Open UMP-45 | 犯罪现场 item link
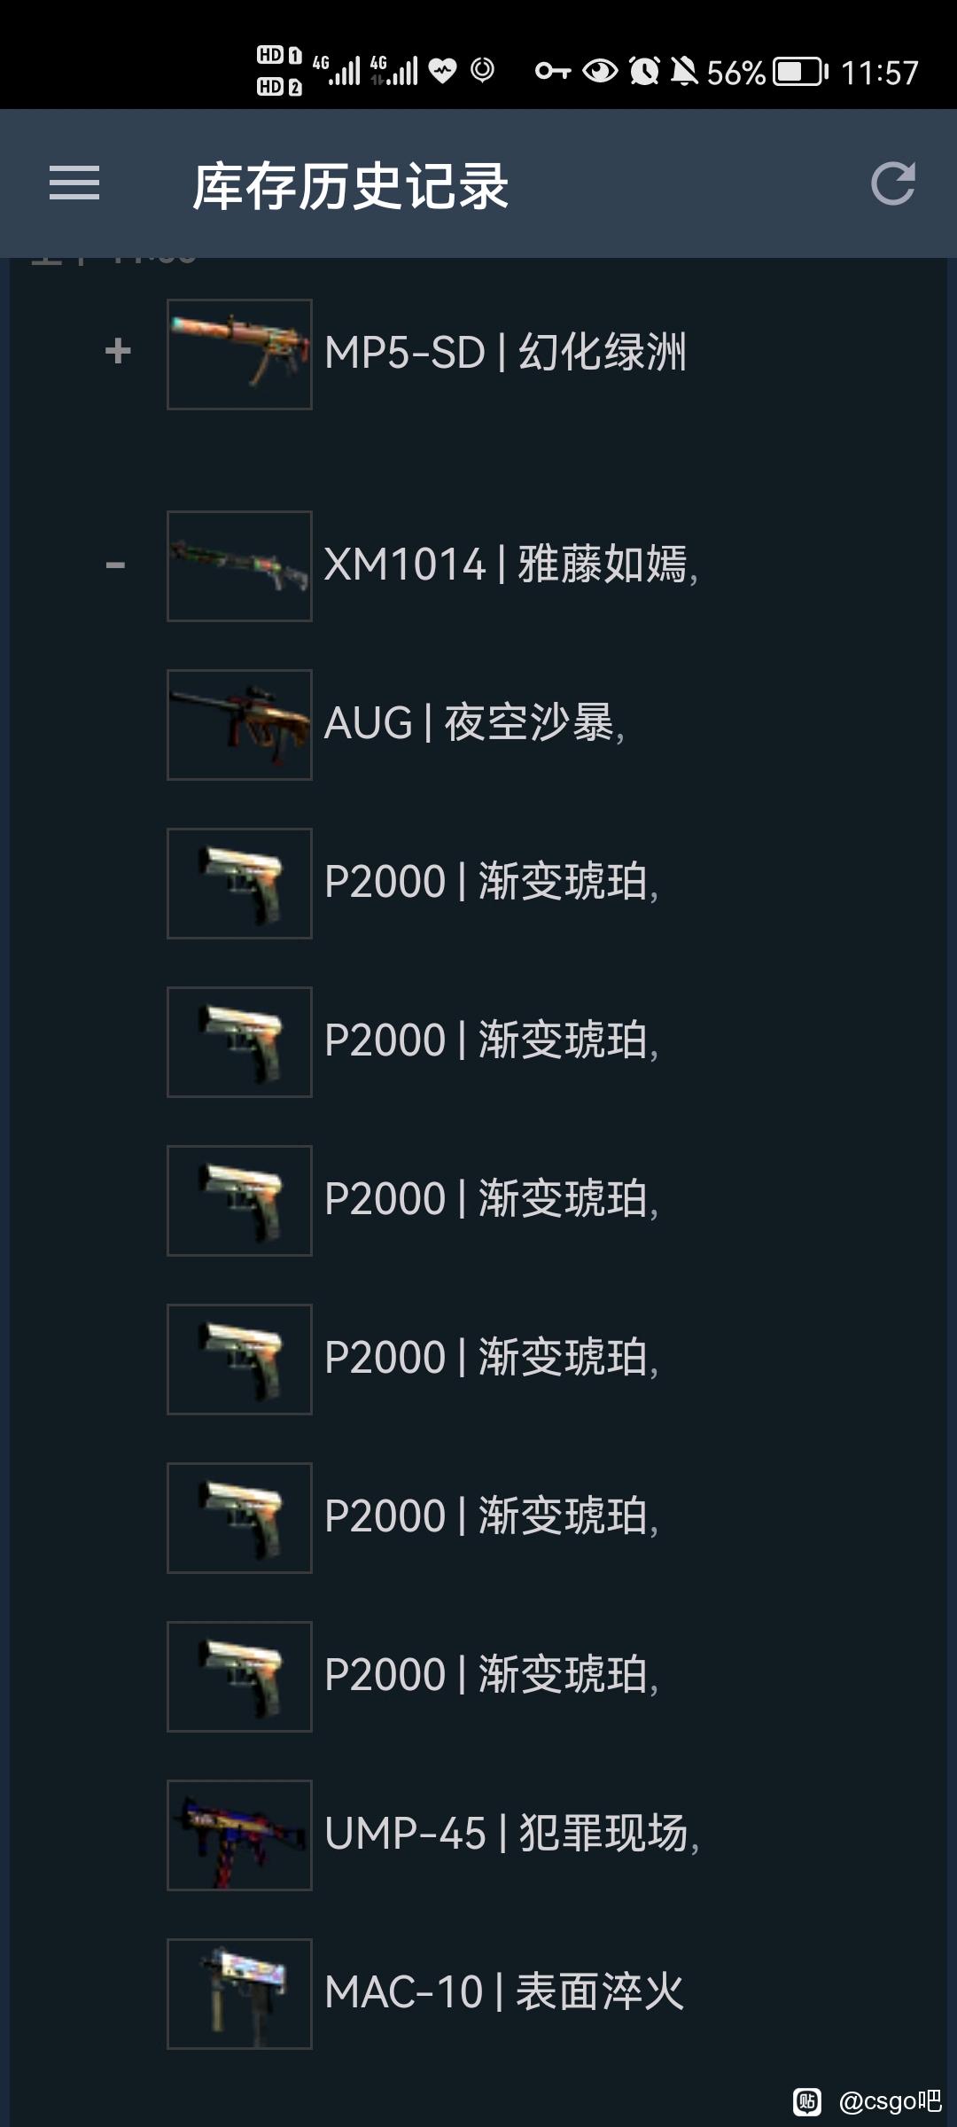This screenshot has height=2127, width=957. point(511,1834)
